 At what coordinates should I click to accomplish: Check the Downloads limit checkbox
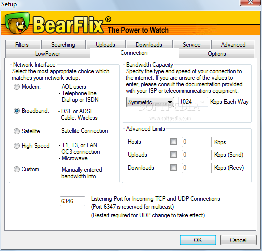pyautogui.click(x=173, y=167)
